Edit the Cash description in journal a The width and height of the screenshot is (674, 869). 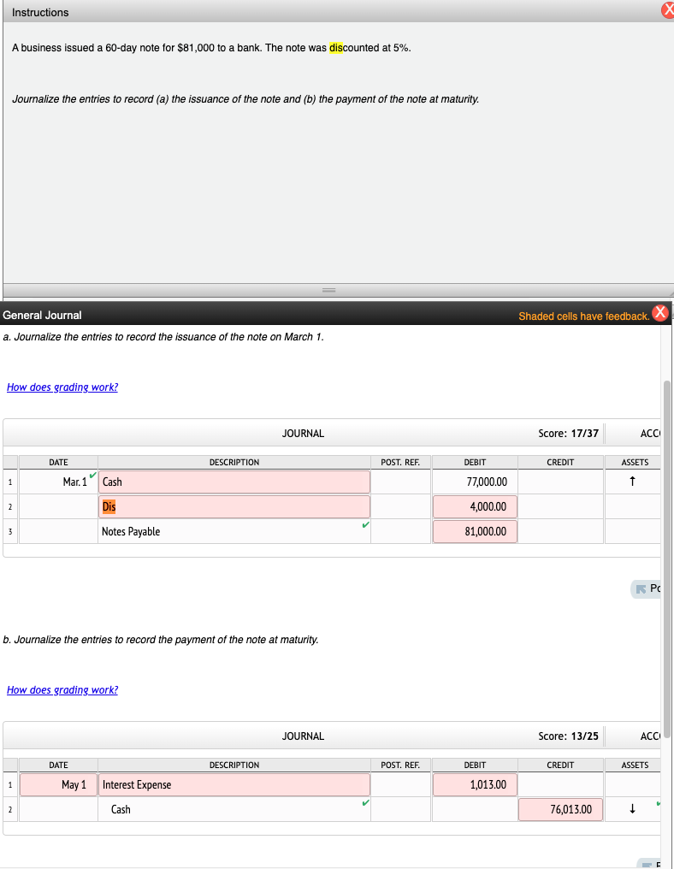pos(234,482)
